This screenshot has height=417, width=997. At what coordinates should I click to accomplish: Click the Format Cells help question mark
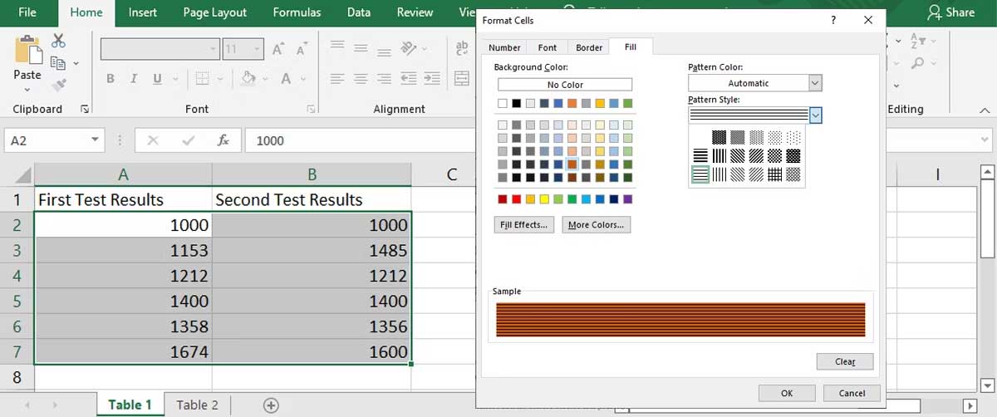click(833, 20)
